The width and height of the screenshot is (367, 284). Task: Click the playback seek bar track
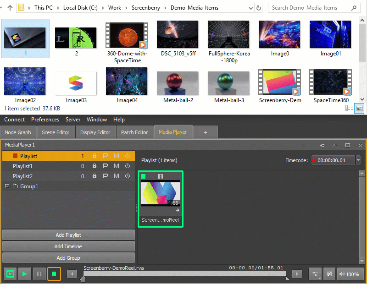click(185, 274)
